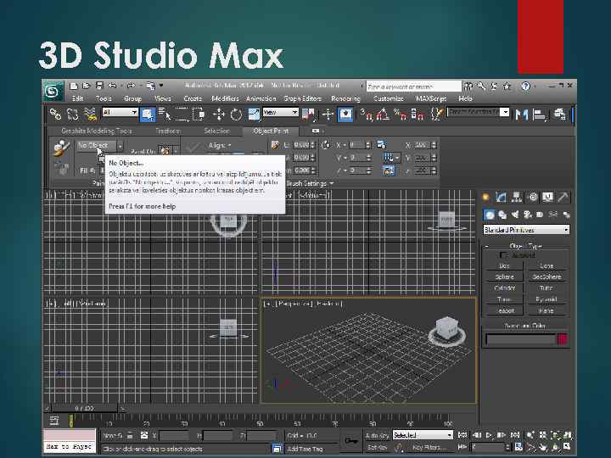611x458 pixels.
Task: Toggle Window/Crossing selection icon
Action: point(199,114)
